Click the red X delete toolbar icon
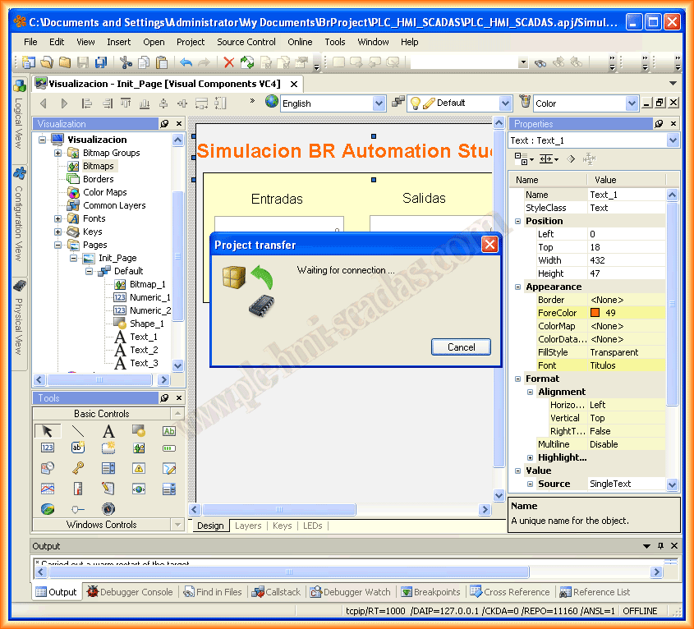694x629 pixels. tap(229, 62)
